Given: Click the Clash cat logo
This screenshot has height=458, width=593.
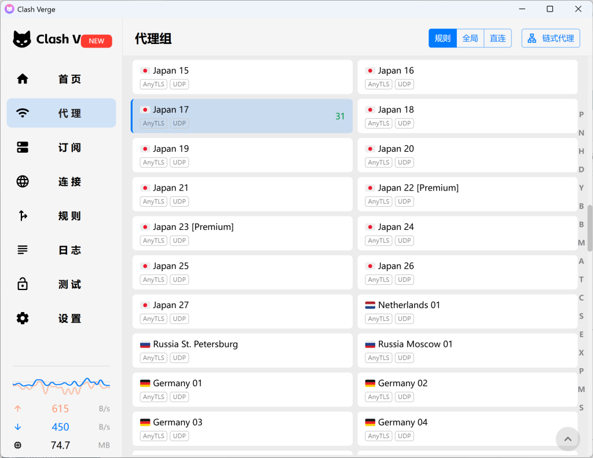Looking at the screenshot, I should point(22,39).
